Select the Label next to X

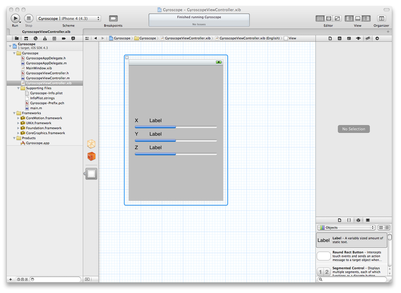(156, 121)
